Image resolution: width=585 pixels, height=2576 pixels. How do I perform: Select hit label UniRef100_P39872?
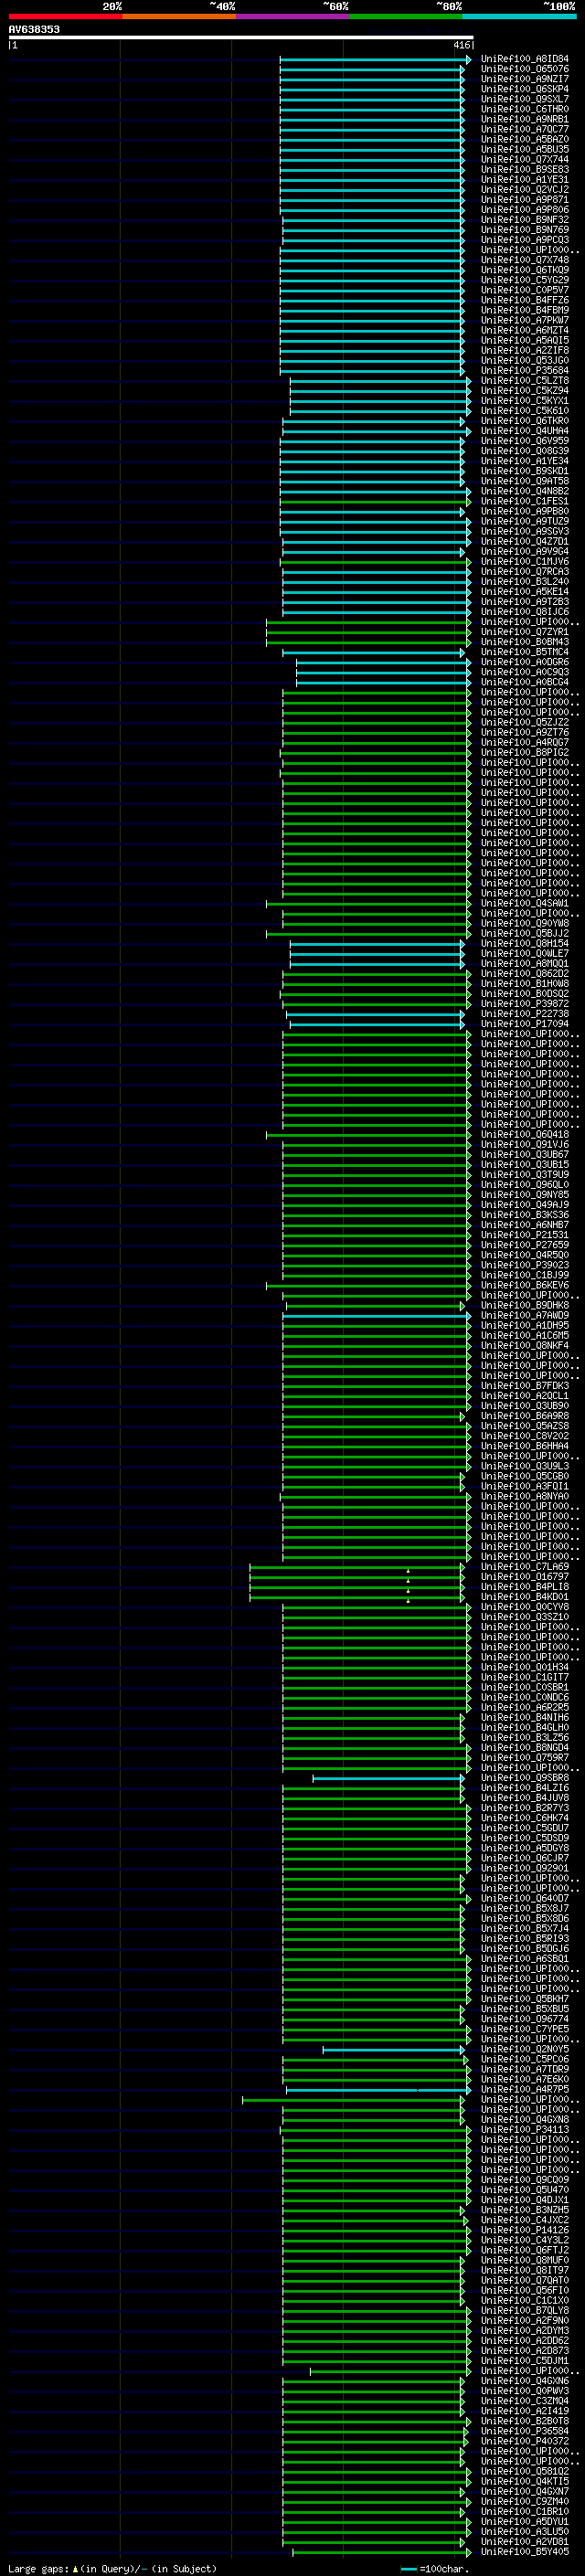(525, 1004)
